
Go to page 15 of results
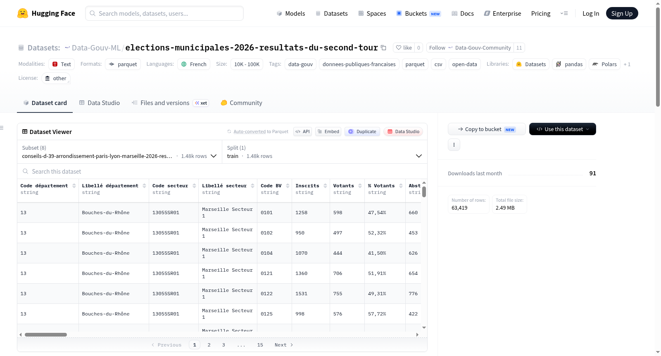(x=260, y=345)
